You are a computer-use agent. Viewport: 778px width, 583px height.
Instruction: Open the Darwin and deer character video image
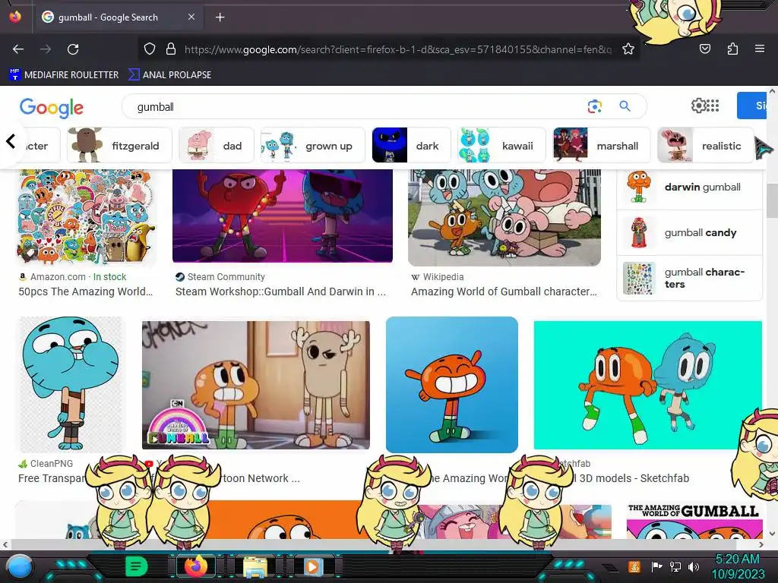click(255, 385)
